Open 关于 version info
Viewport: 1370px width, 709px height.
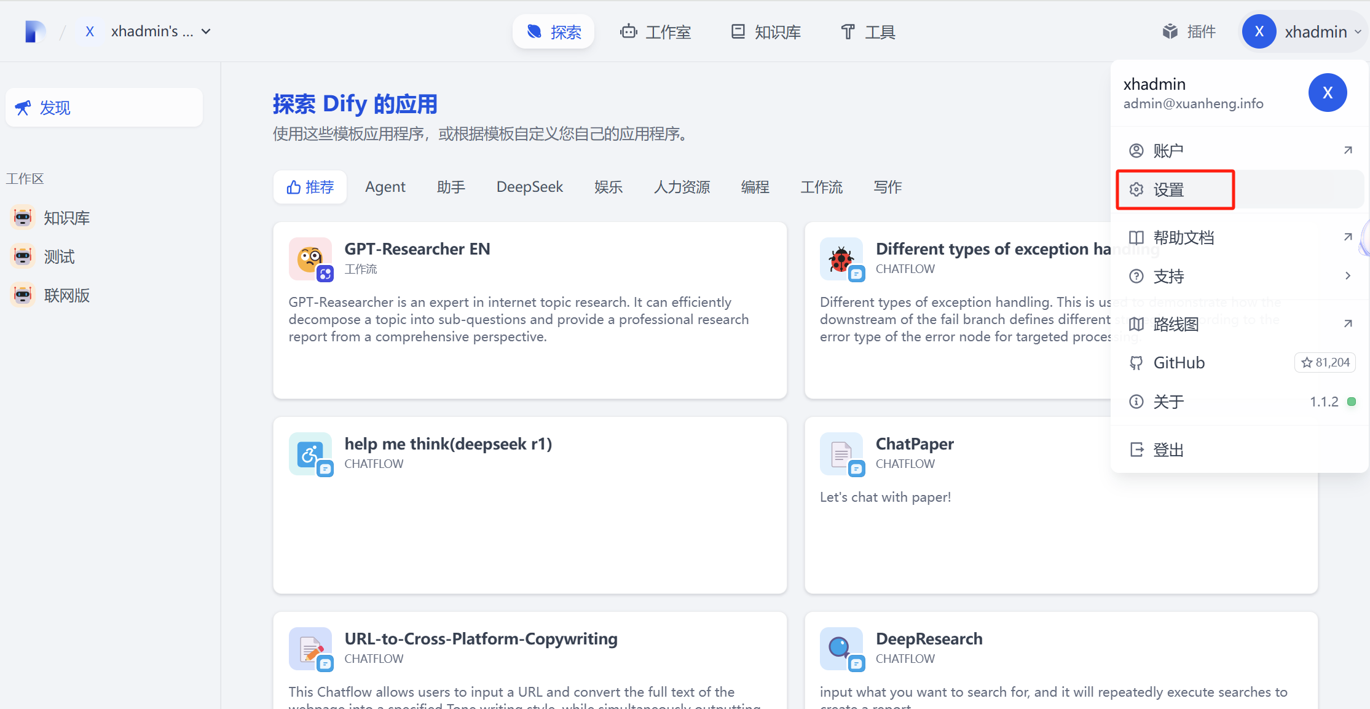pyautogui.click(x=1240, y=402)
